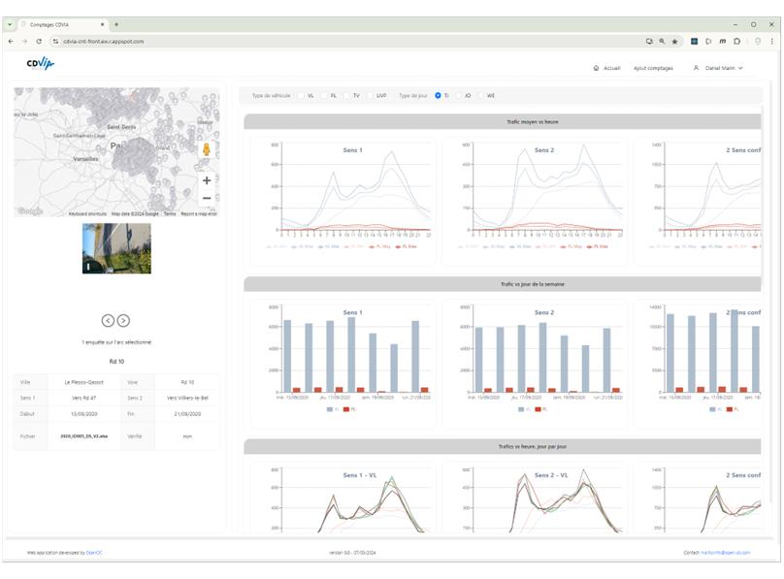Check the UVP vehicle type checkbox

(x=370, y=95)
